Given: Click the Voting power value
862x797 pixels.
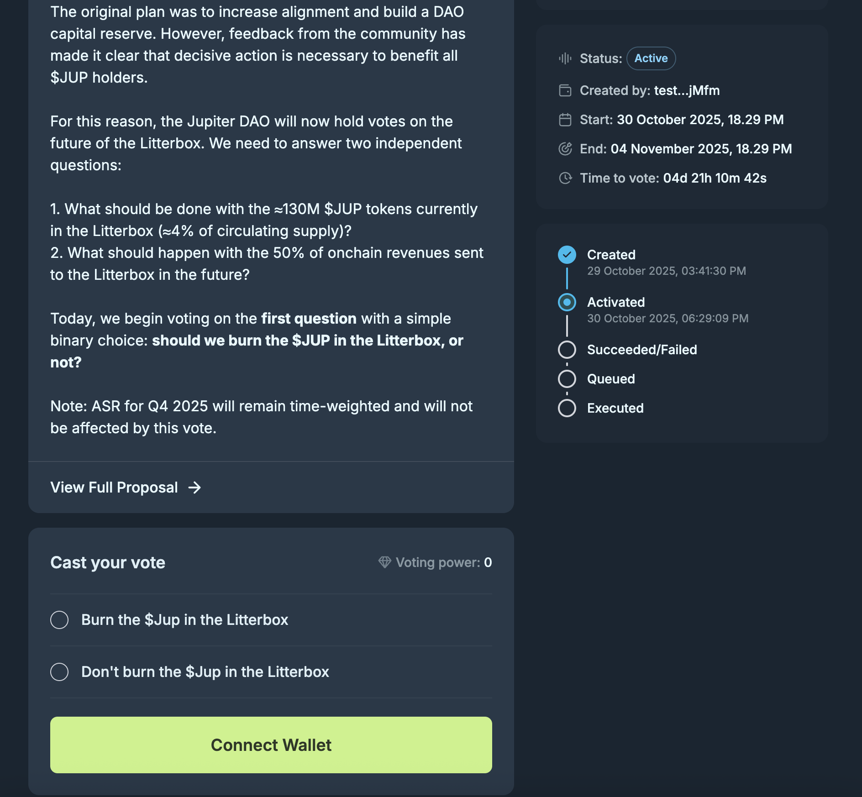Looking at the screenshot, I should 488,562.
